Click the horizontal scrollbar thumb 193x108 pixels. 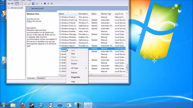91,75
